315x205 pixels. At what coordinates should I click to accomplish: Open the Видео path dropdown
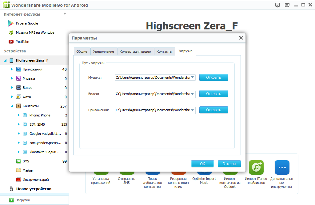193,94
